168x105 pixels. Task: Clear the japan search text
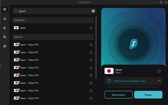[x=93, y=11]
